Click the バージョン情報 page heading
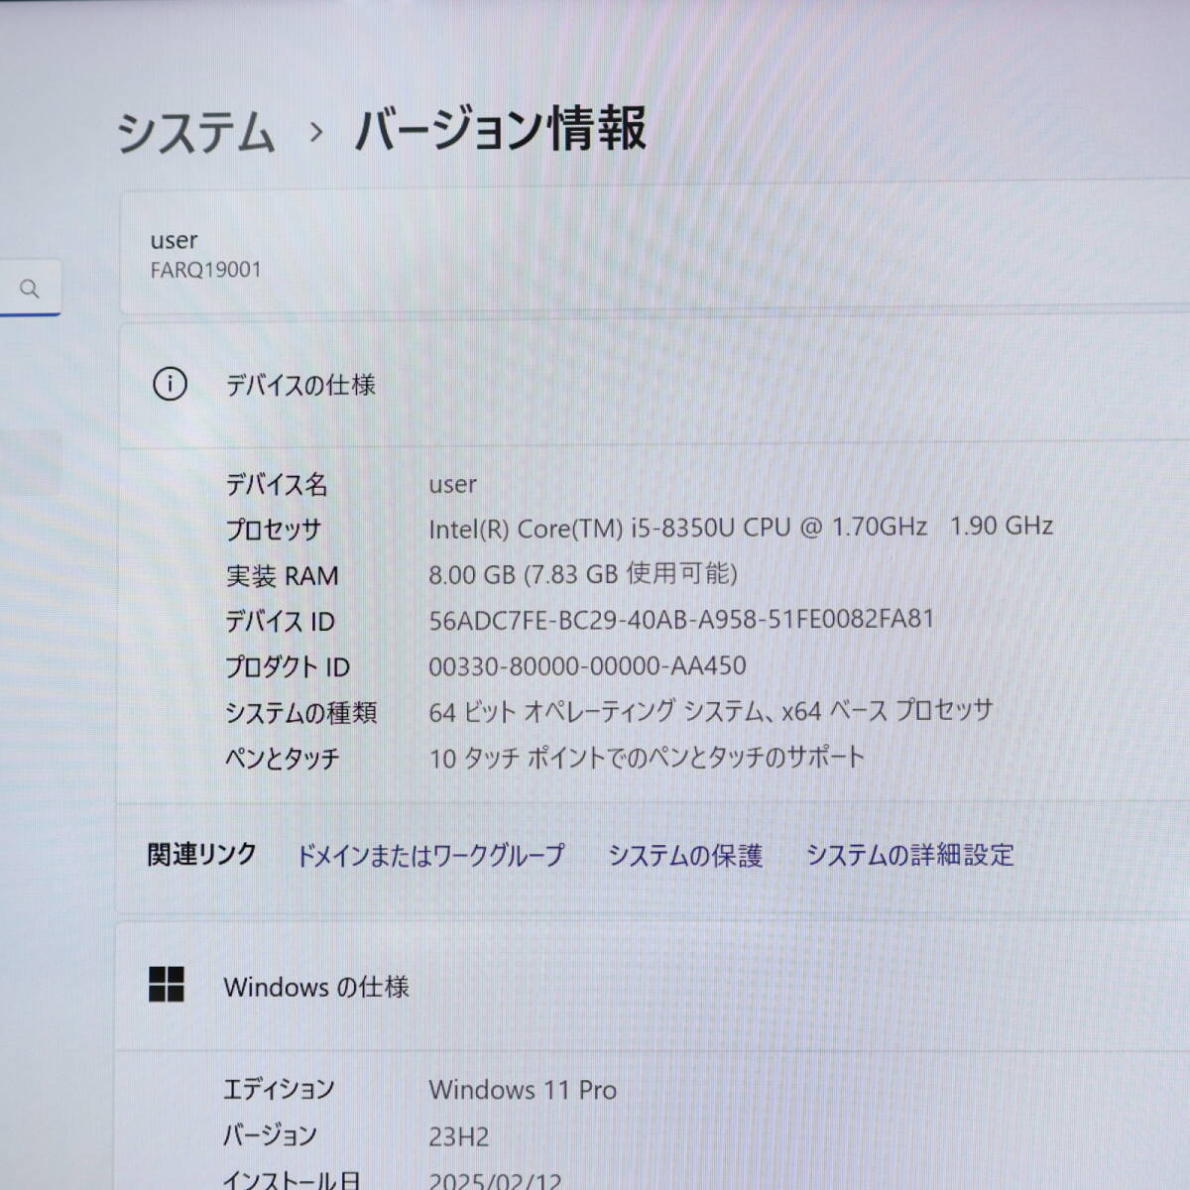 click(501, 130)
